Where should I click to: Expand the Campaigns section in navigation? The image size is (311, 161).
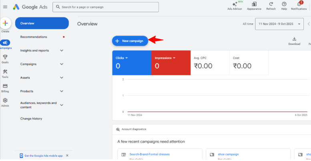coord(61,64)
